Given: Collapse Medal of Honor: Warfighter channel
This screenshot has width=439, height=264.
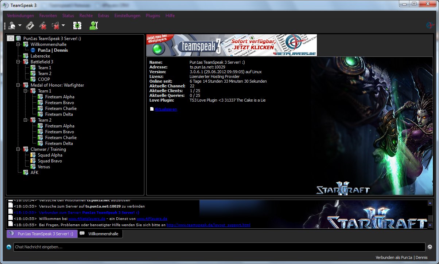Looking at the screenshot, I should click(x=18, y=85).
